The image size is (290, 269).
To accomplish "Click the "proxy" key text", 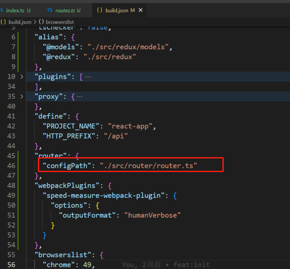I will pyautogui.click(x=49, y=97).
